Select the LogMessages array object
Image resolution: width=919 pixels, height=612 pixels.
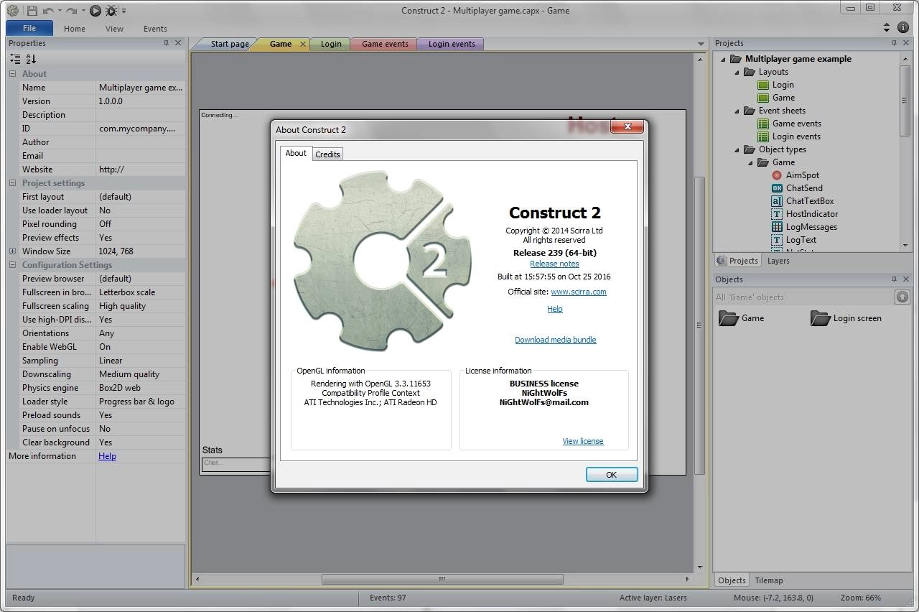(811, 227)
